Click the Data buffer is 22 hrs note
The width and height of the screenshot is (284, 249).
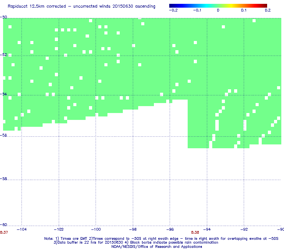pyautogui.click(x=136, y=242)
